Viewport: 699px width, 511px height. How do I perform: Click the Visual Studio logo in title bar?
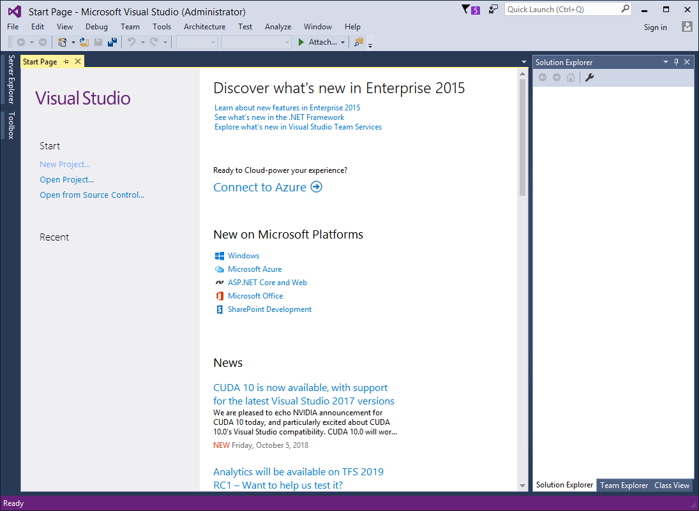(14, 11)
